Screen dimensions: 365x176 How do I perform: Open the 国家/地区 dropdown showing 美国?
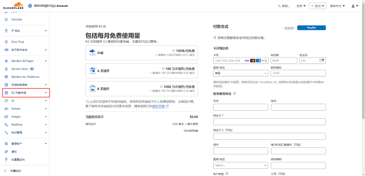pos(240,73)
